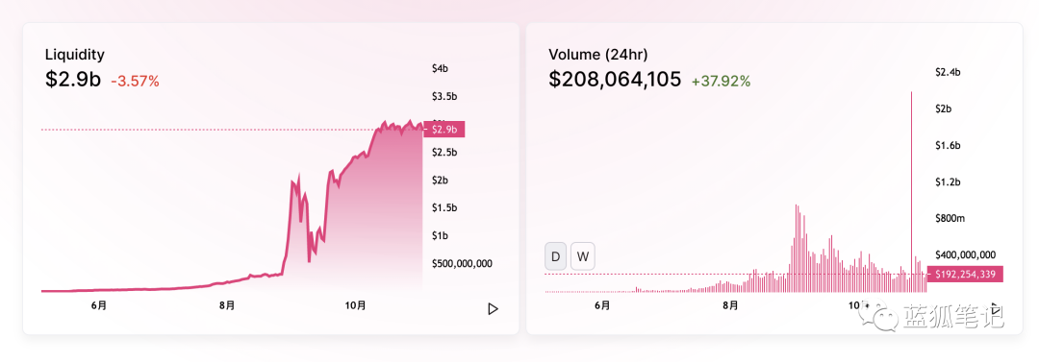Click the 8月 label on Volume chart
1039x362 pixels.
click(730, 305)
